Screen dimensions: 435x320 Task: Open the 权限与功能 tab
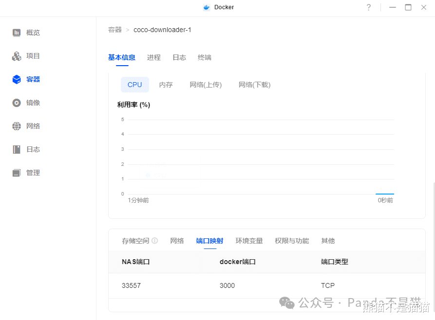pyautogui.click(x=292, y=241)
